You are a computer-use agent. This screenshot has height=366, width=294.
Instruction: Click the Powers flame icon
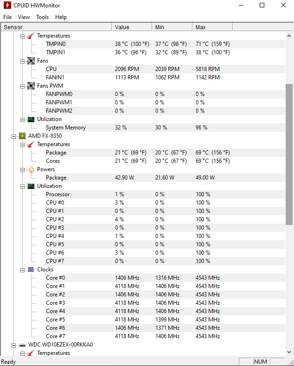click(31, 169)
